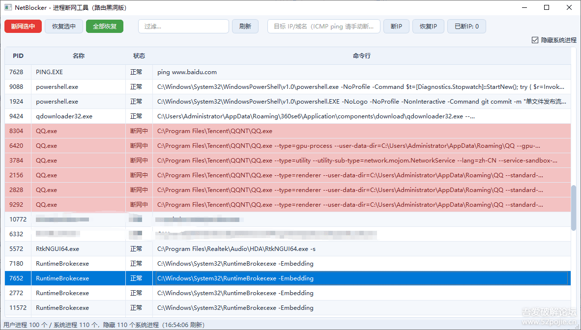Viewport: 581px width, 330px height.
Task: Sort by the 状态 column header
Action: [x=139, y=56]
